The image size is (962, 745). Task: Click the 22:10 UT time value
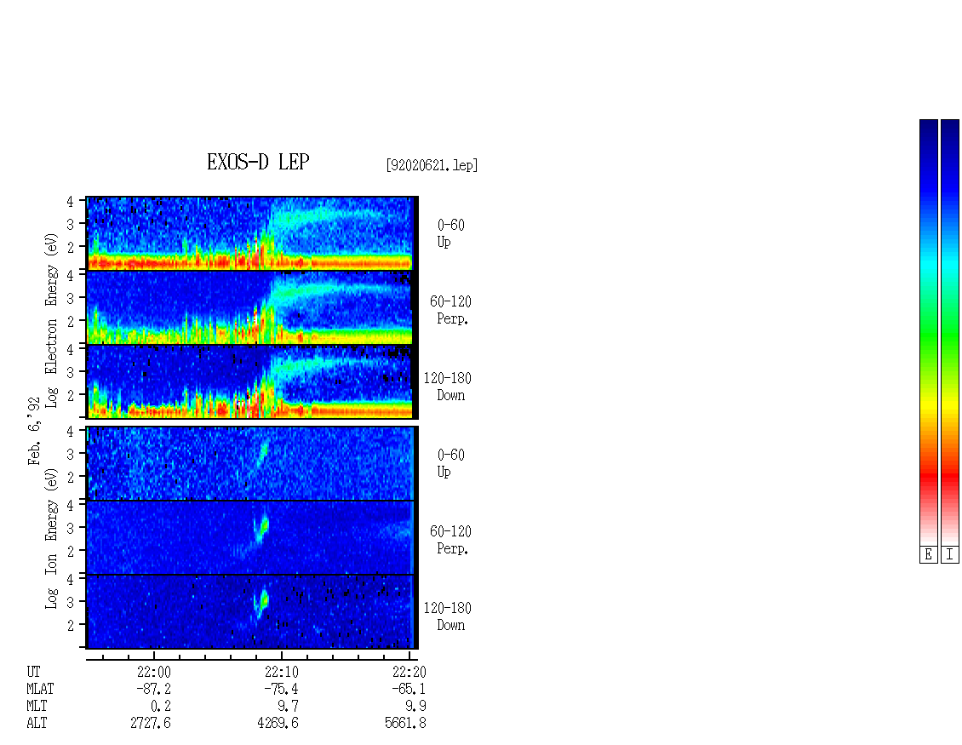281,672
